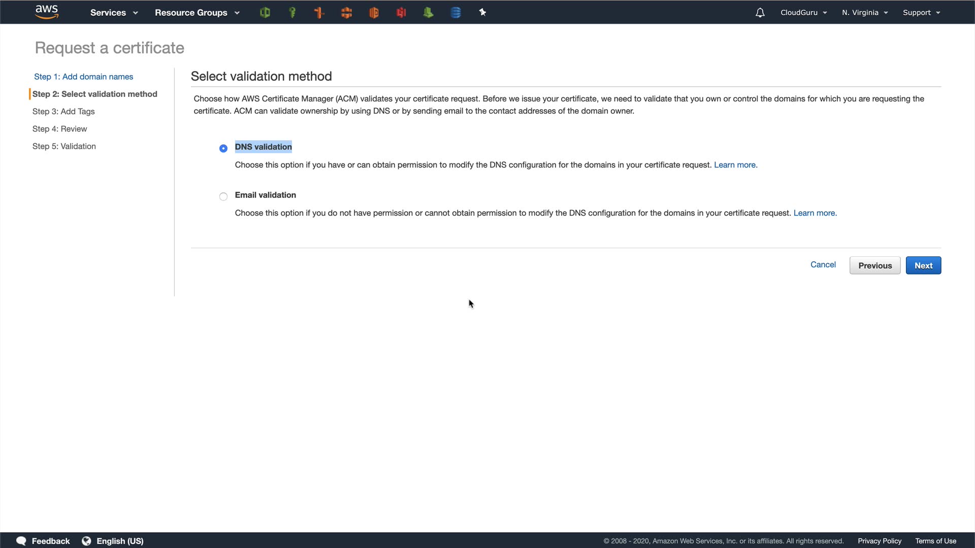This screenshot has width=975, height=548.
Task: Select the DNS validation radio button
Action: (223, 148)
